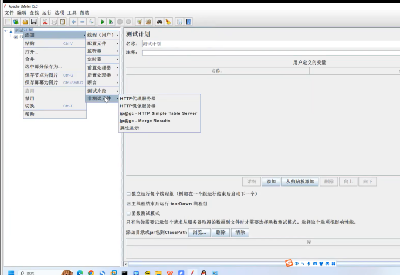Choose 保存节点为图片 in context menu
This screenshot has width=400, height=275.
[55, 75]
